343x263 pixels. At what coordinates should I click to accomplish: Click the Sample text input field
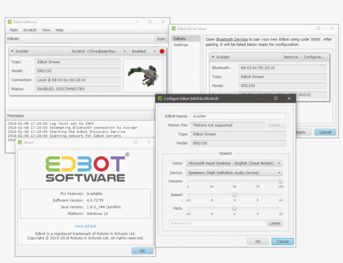[x=217, y=223]
